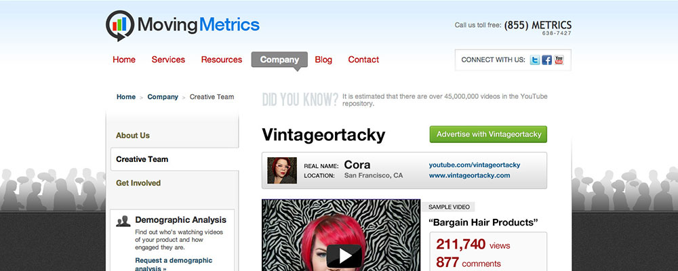Image resolution: width=678 pixels, height=271 pixels.
Task: Click the 877 comments count
Action: pos(468,263)
